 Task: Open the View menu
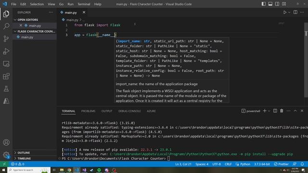click(x=51, y=4)
